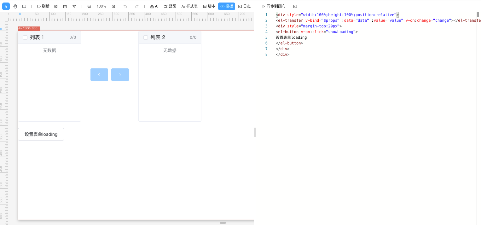This screenshot has height=225, width=481.
Task: Open the AI assistant tool
Action: [x=154, y=6]
